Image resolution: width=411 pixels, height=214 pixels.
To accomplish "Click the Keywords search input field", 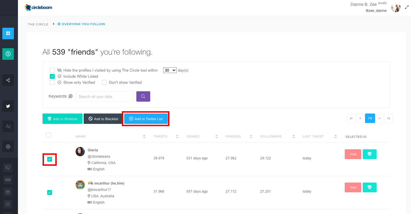I will (105, 96).
